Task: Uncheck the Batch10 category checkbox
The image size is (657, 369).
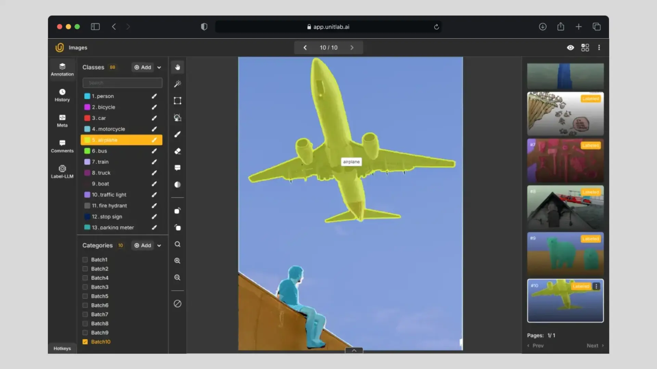Action: 85,342
